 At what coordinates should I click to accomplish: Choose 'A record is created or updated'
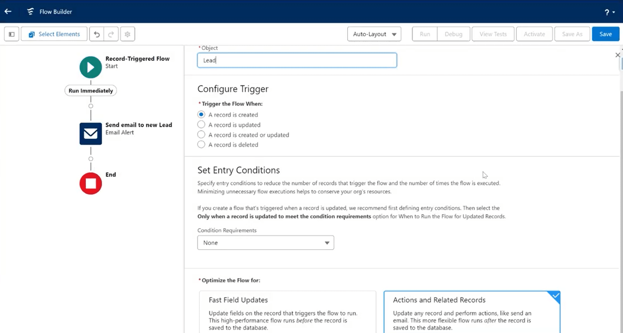pyautogui.click(x=201, y=135)
